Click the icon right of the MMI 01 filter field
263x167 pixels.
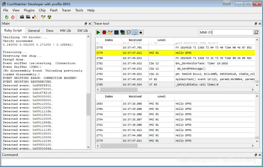pos(256,32)
